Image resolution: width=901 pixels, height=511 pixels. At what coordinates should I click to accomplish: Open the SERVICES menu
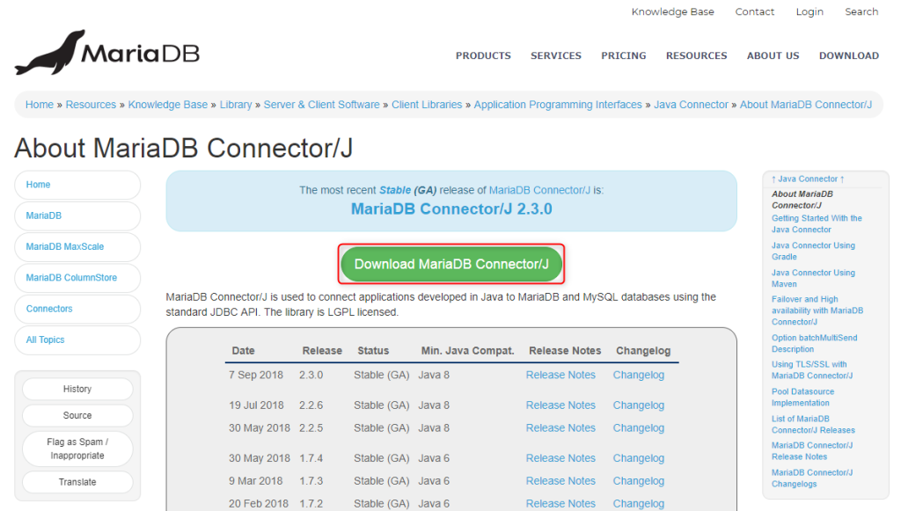(x=556, y=55)
